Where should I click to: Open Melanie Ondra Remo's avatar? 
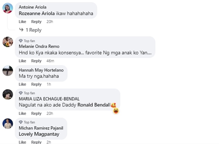tap(8, 42)
